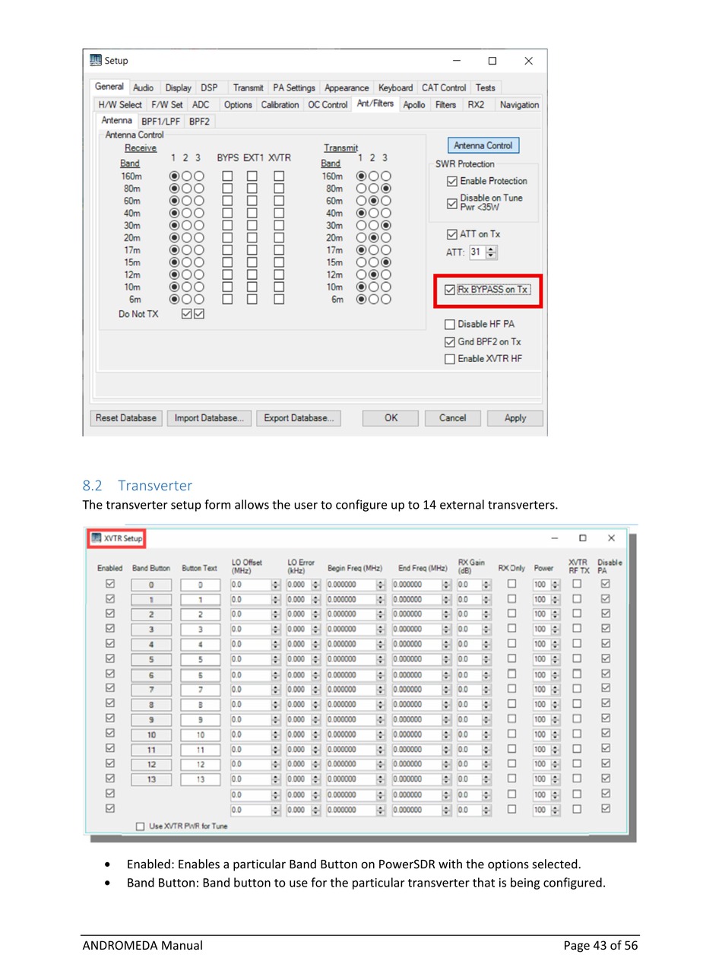The image size is (722, 958).
Task: Switch to the Display tab
Action: pyautogui.click(x=179, y=88)
